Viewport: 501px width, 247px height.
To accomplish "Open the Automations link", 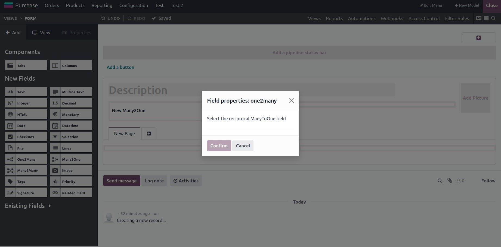I will pos(361,18).
